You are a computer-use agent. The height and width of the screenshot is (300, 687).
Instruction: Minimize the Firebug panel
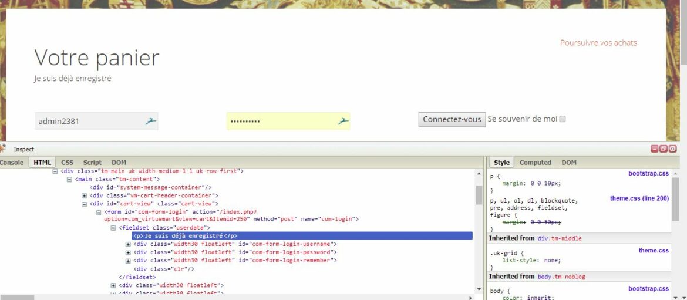click(x=655, y=149)
